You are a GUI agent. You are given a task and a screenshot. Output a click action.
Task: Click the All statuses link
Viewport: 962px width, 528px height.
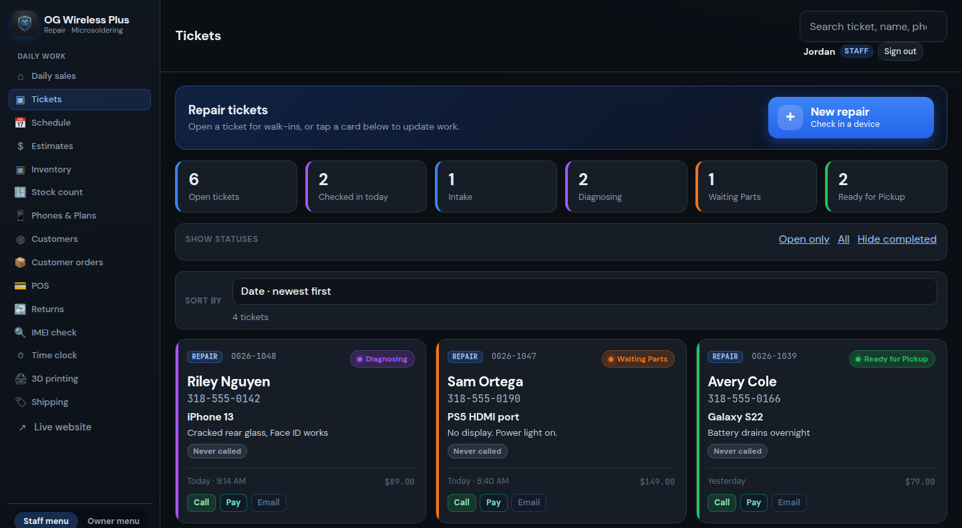coord(844,239)
